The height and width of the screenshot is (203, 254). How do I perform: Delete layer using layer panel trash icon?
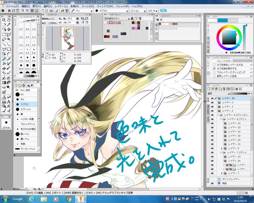pos(224,89)
